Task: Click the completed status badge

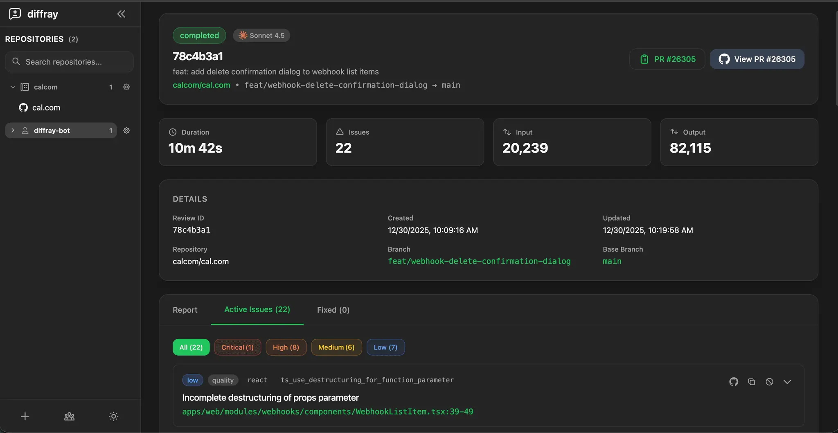Action: point(199,35)
